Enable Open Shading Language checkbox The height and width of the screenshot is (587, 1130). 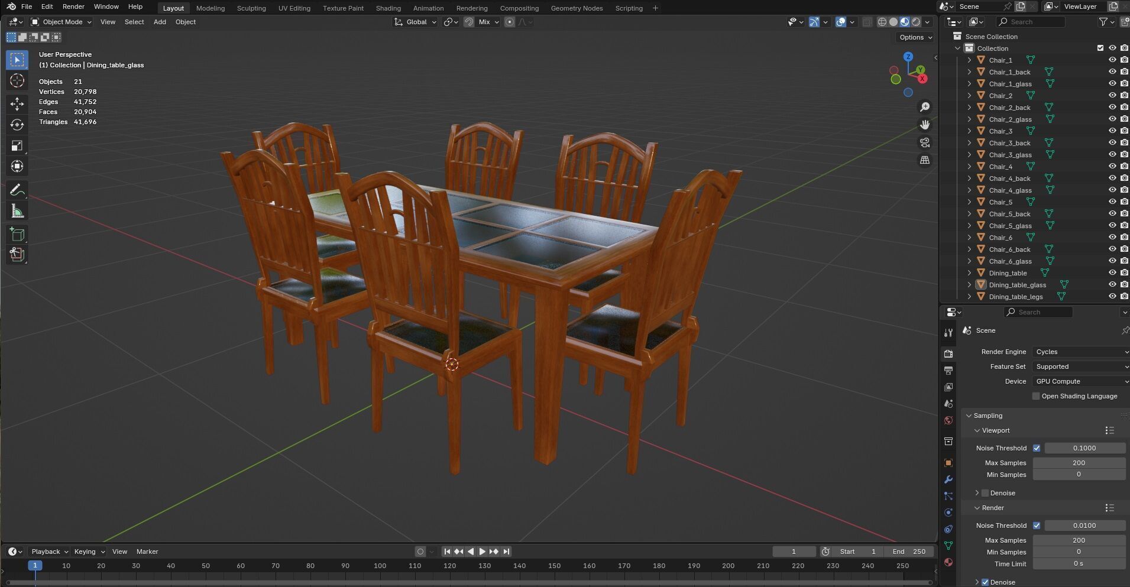pyautogui.click(x=1036, y=396)
